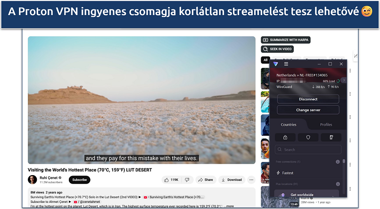The height and width of the screenshot is (209, 380).
Task: Toggle the Kill Switch button
Action: [x=330, y=137]
